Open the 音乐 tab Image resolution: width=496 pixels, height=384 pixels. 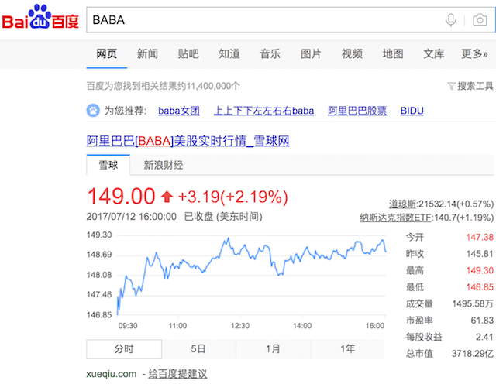tap(270, 53)
